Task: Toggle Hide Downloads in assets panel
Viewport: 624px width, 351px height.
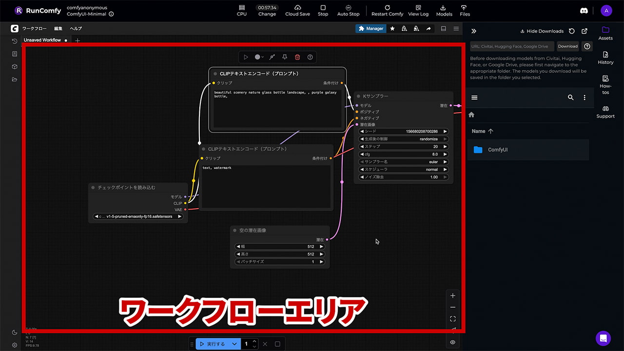Action: point(542,31)
